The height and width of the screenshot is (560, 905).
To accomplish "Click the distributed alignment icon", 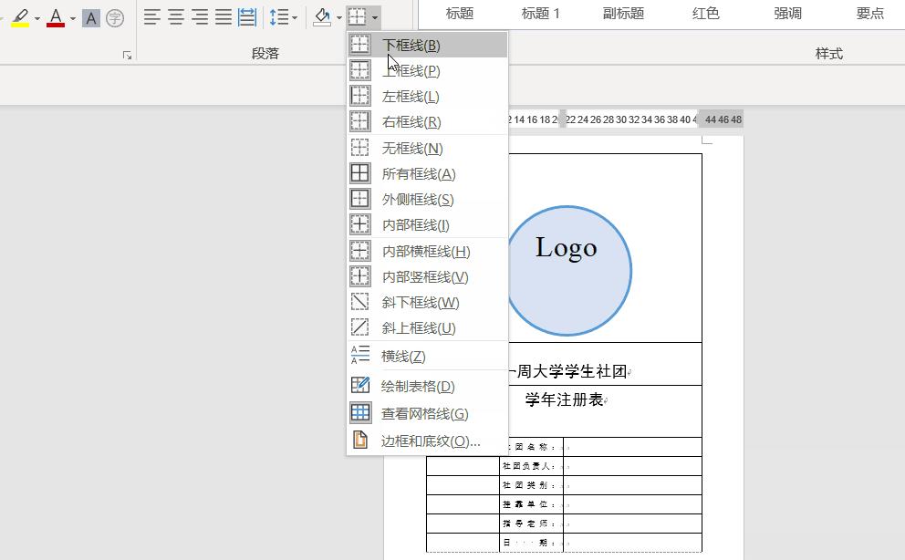I will click(245, 16).
